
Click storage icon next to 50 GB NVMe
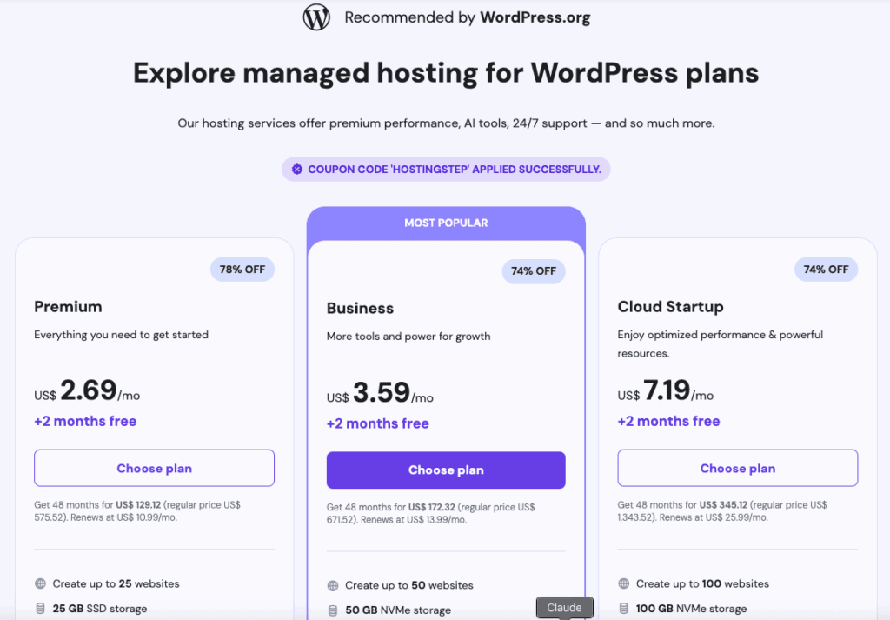pos(333,610)
